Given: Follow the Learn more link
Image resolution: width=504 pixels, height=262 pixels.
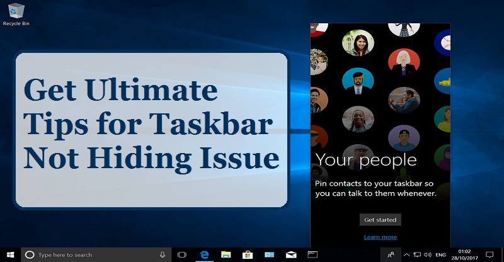Looking at the screenshot, I should tap(381, 237).
